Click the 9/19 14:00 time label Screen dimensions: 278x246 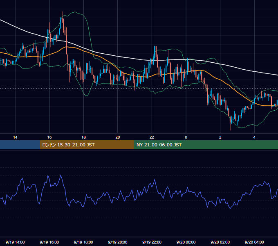[15, 242]
